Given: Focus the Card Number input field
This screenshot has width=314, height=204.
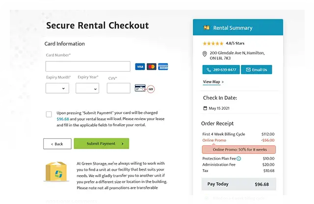Looking at the screenshot, I should coord(88,67).
